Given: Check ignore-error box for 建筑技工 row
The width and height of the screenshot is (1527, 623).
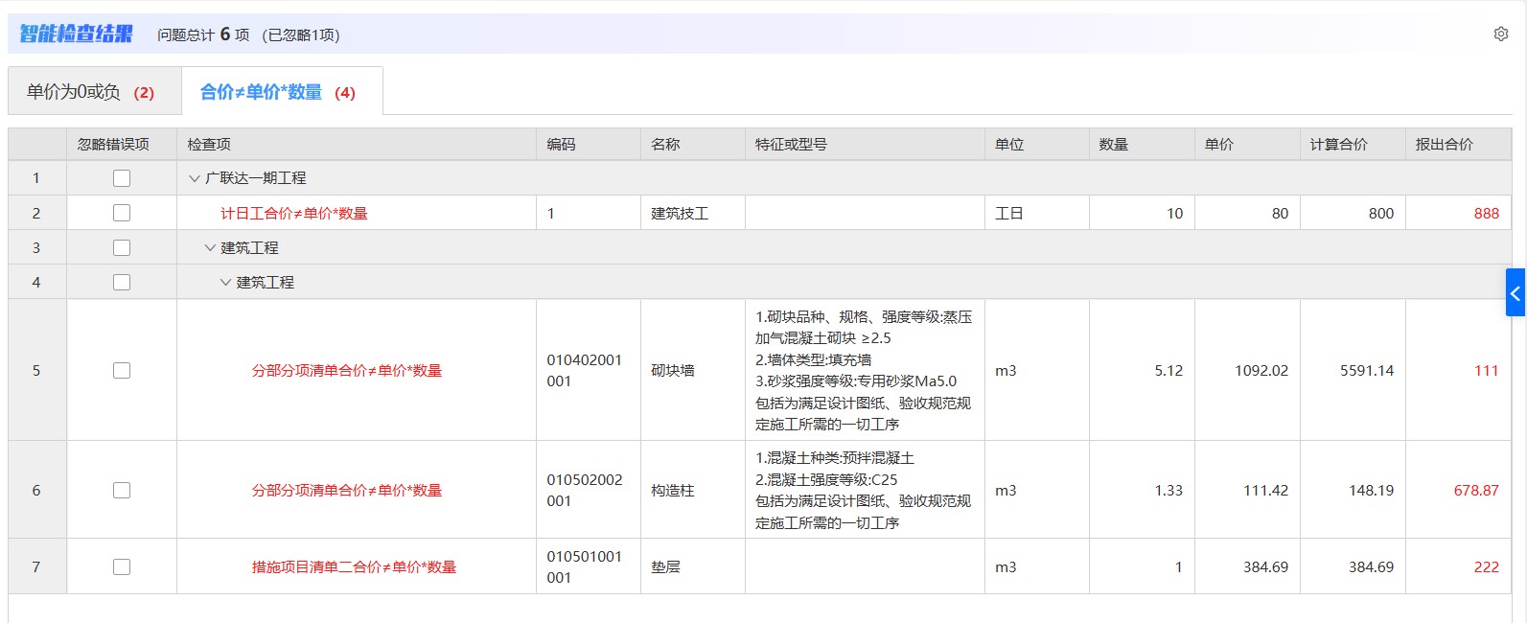Looking at the screenshot, I should tap(122, 213).
